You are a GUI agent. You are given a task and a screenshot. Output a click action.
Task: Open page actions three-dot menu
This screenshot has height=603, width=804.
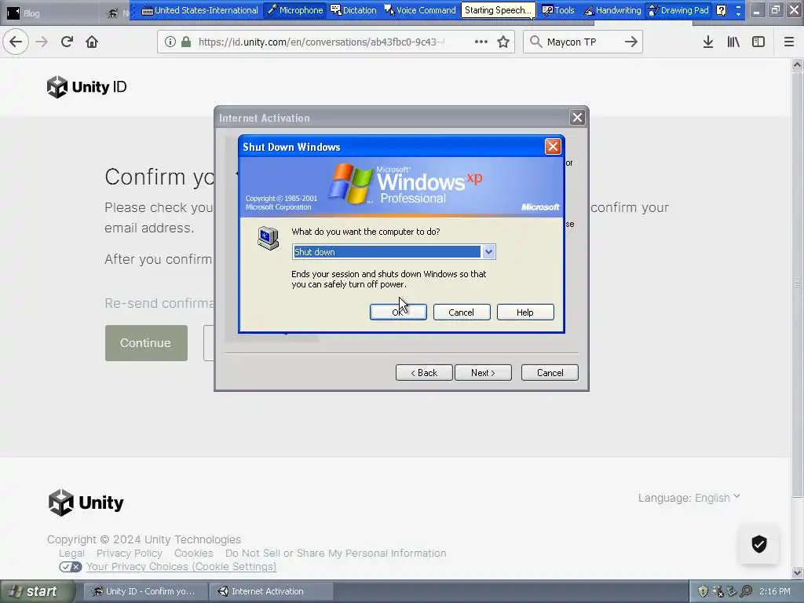tap(481, 42)
